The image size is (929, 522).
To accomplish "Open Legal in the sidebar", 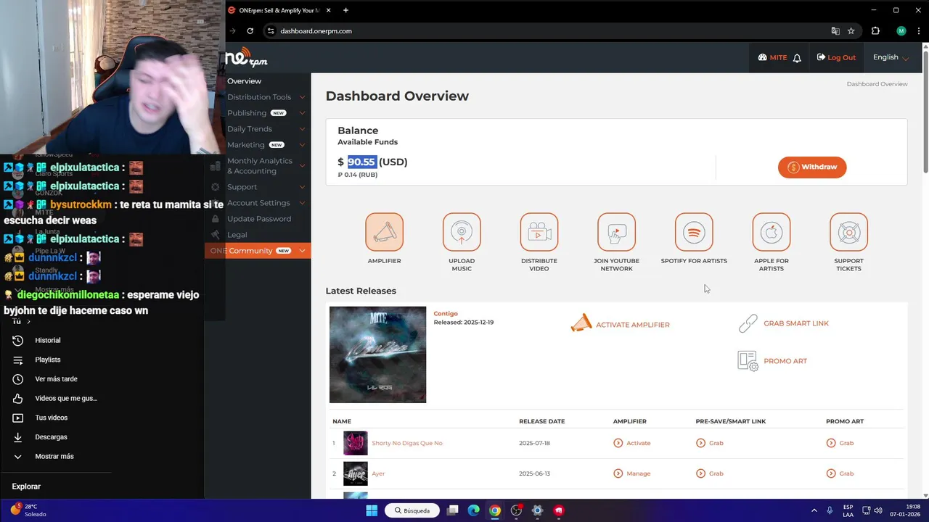I will coord(237,235).
